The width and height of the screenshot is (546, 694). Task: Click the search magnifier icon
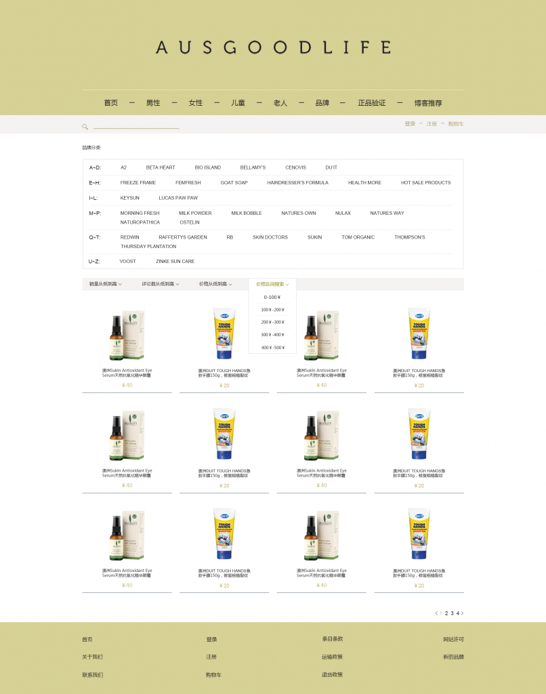pyautogui.click(x=85, y=127)
